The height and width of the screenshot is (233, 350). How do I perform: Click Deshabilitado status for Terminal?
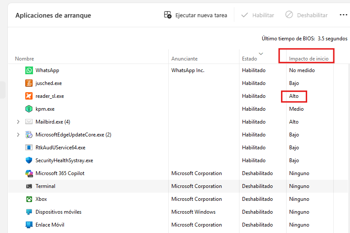(x=257, y=186)
